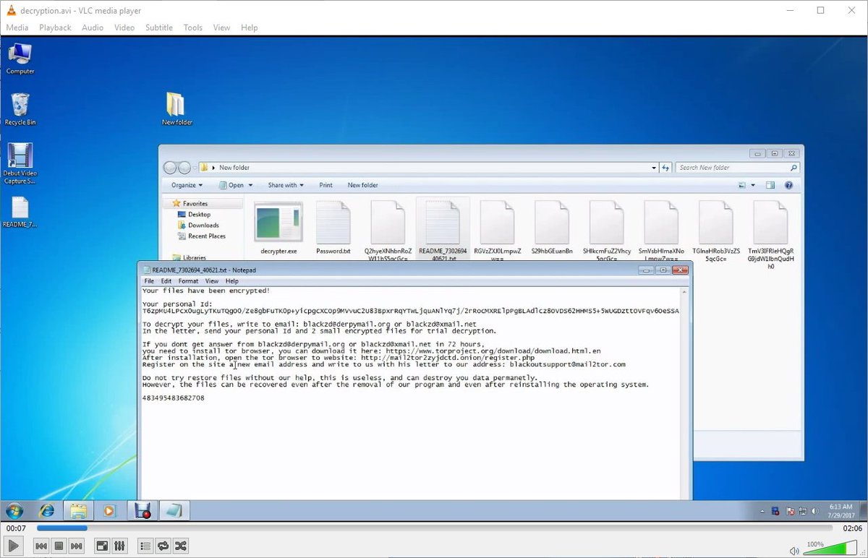Open the VLC Media menu
This screenshot has width=868, height=558.
pyautogui.click(x=17, y=27)
